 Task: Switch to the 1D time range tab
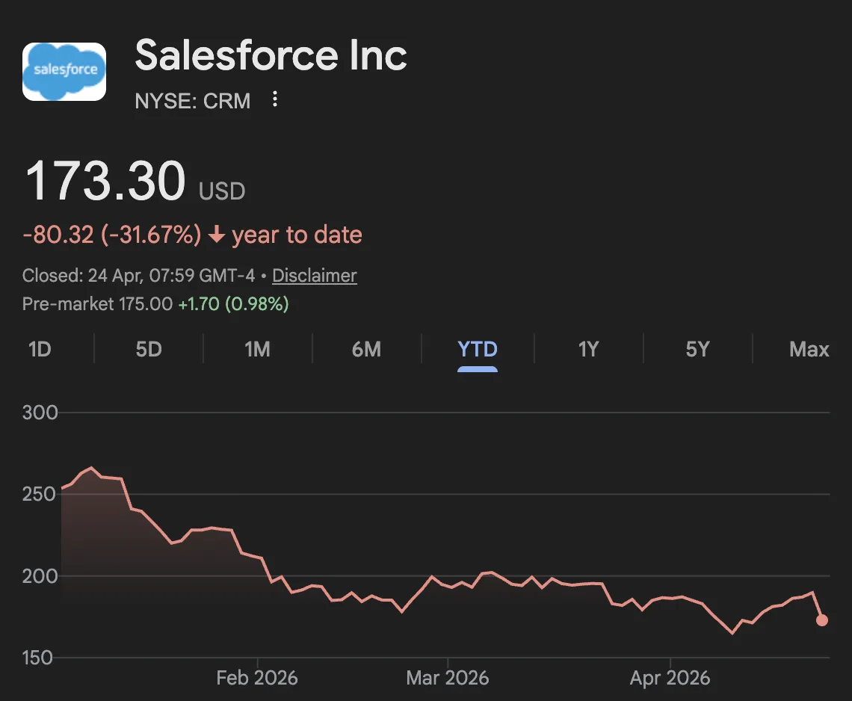(x=40, y=349)
